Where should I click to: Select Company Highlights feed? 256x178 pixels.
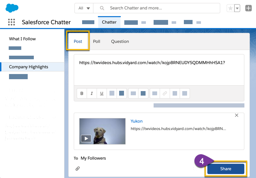(32, 67)
